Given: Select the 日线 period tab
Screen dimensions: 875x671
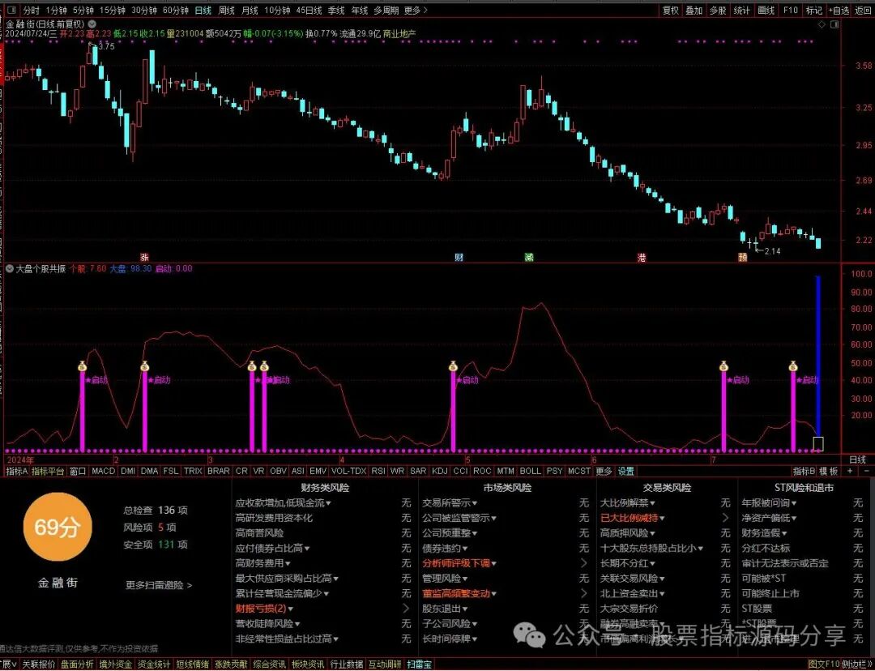Looking at the screenshot, I should [203, 10].
